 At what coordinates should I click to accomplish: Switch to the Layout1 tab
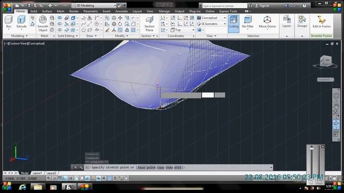tap(37, 173)
